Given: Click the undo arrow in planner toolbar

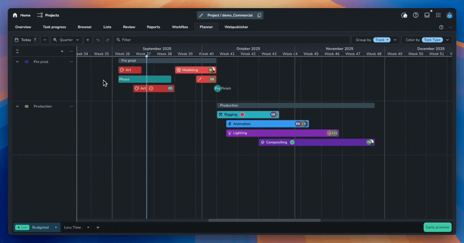Looking at the screenshot, I should coord(98,40).
